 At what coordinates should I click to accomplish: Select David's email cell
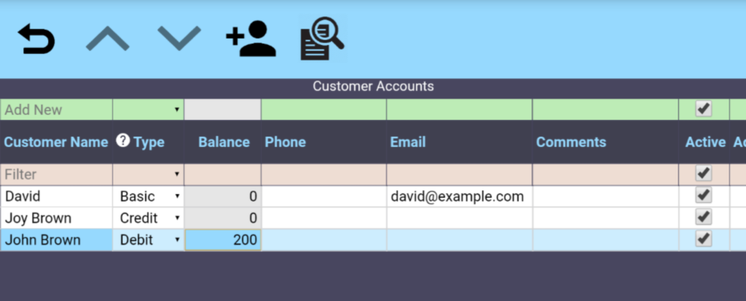click(458, 196)
